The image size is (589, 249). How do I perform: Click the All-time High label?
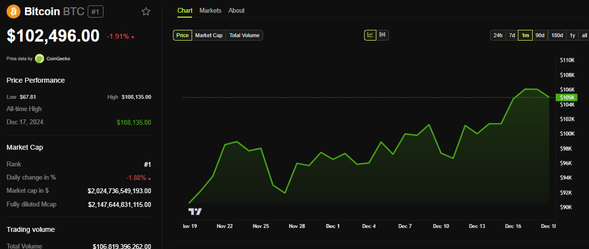[24, 109]
